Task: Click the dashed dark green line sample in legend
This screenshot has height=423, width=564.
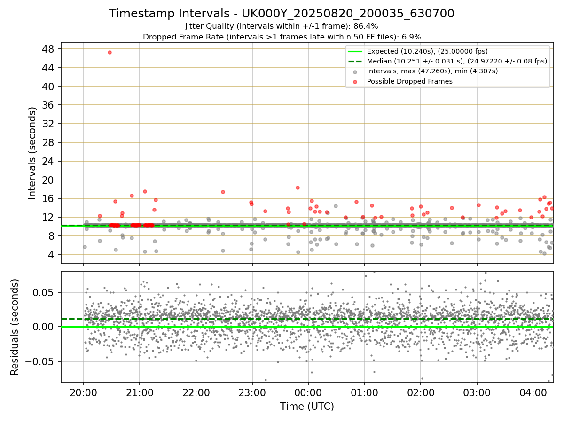Action: (x=355, y=61)
